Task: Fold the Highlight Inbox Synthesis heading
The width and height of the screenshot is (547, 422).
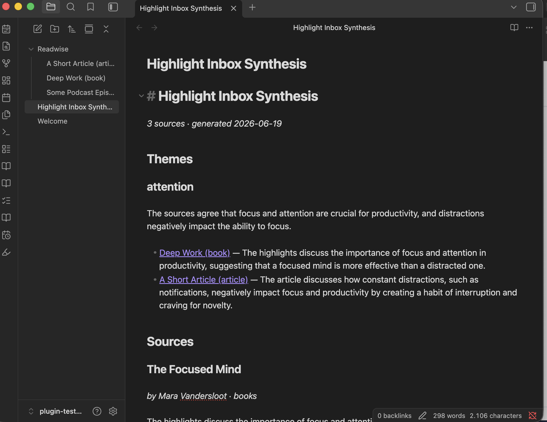Action: point(141,96)
